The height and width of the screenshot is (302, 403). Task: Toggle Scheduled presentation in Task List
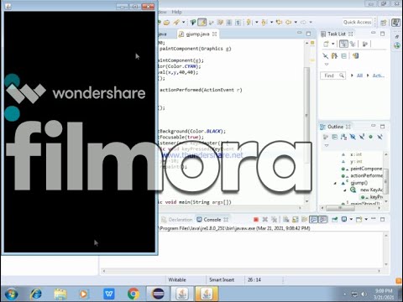point(353,44)
